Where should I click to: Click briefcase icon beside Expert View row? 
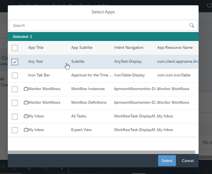click(x=26, y=130)
